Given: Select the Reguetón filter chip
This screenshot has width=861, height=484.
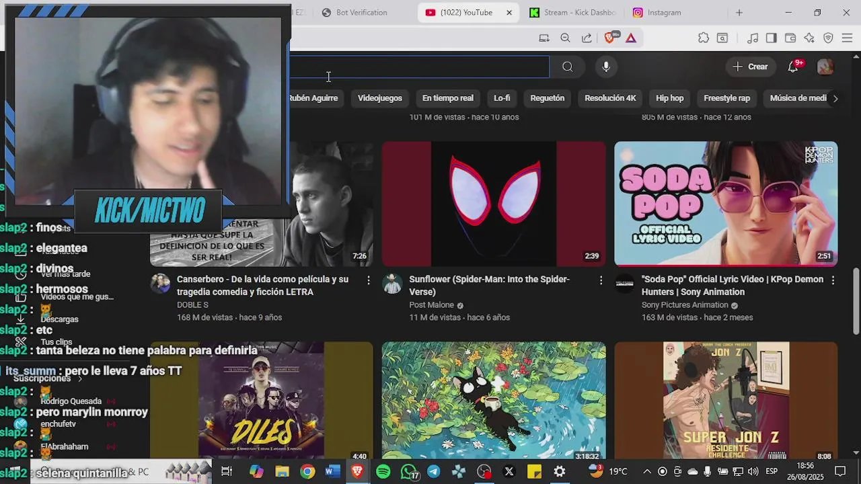Looking at the screenshot, I should (x=548, y=98).
